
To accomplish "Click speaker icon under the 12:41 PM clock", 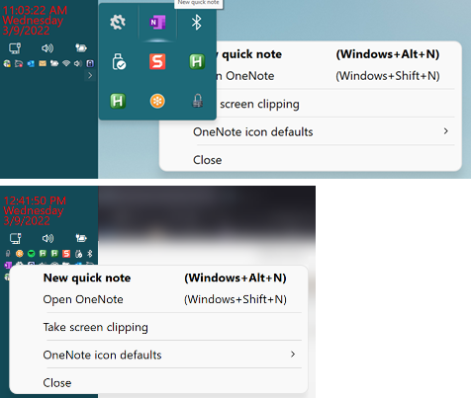I will click(x=47, y=238).
